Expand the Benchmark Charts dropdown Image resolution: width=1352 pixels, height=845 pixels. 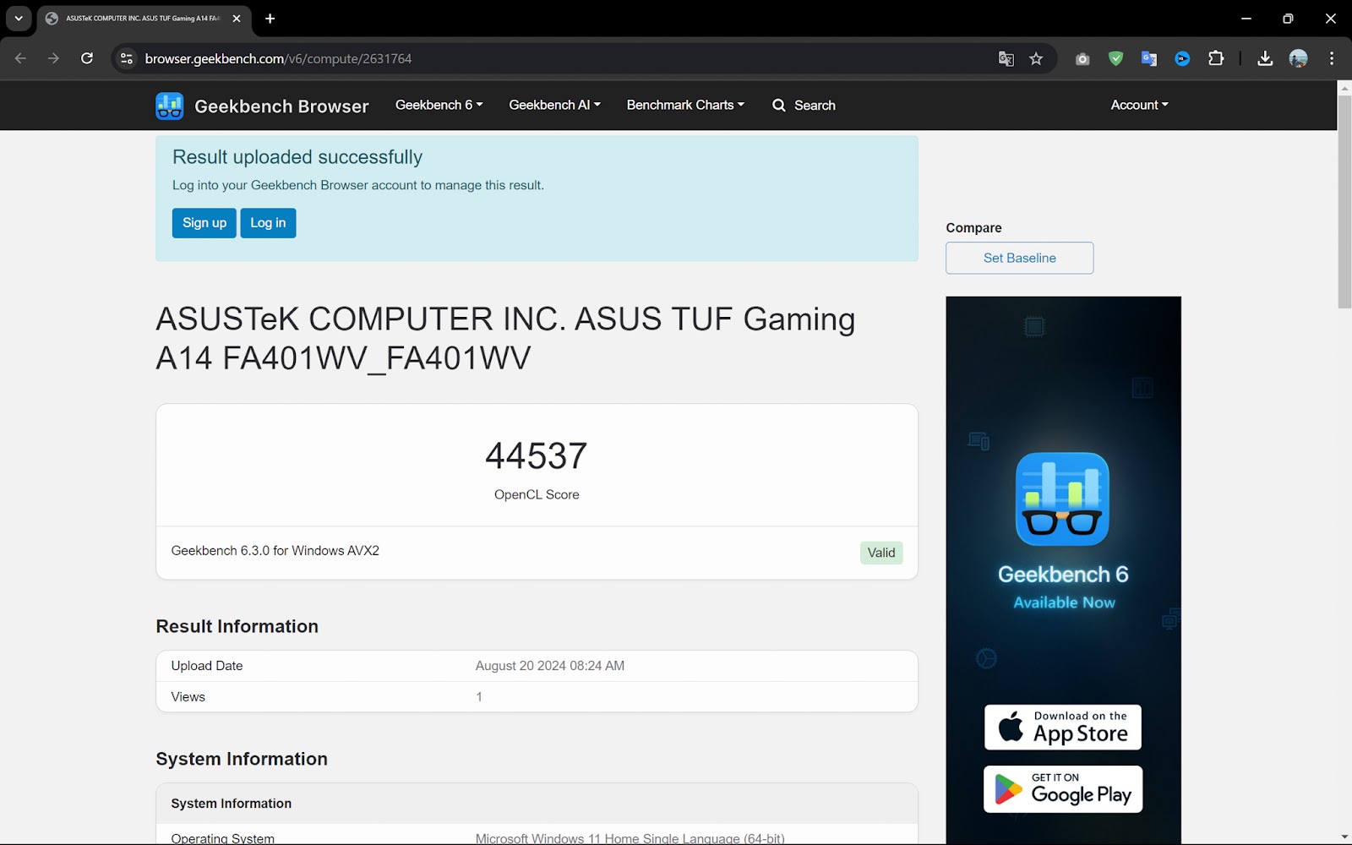(x=685, y=105)
